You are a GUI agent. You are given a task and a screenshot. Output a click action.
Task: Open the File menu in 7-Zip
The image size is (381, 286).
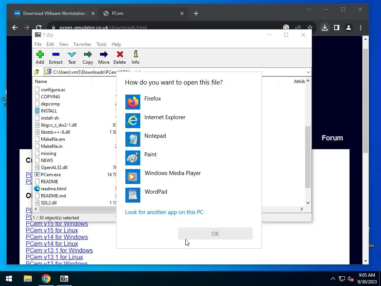pyautogui.click(x=38, y=44)
